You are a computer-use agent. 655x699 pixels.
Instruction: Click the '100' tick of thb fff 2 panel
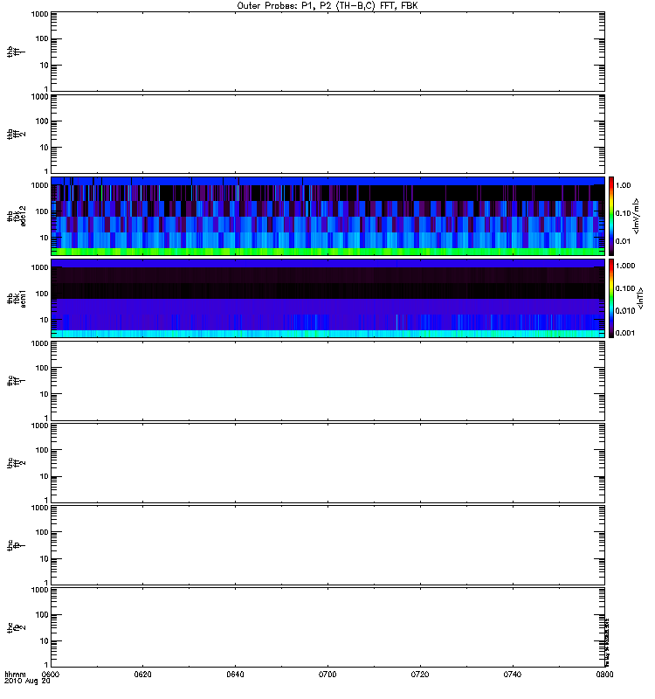pos(42,121)
